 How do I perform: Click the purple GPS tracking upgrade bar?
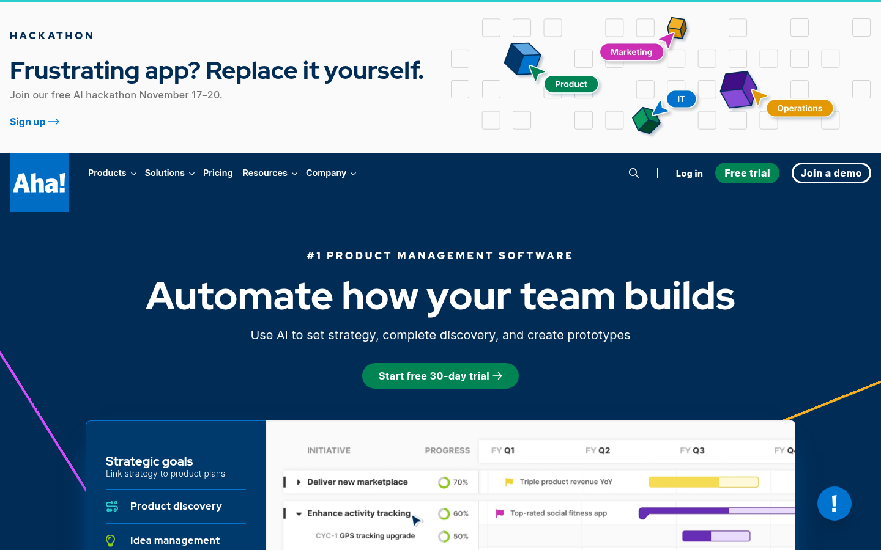716,536
